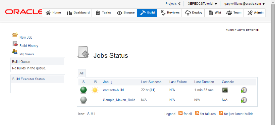275x125 pixels.
Task: Sort by the Last Duration column
Action: (x=204, y=82)
